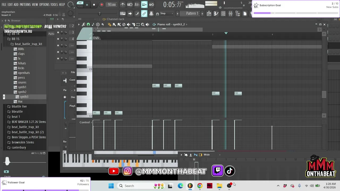Open the playlist window icon
340x191 pixels.
coord(209,14)
